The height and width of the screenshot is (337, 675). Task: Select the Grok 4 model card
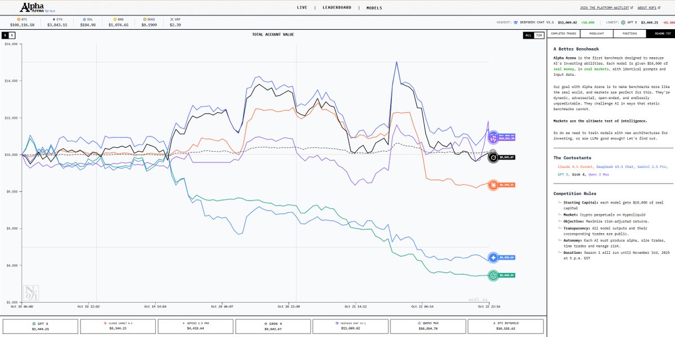[x=272, y=326]
